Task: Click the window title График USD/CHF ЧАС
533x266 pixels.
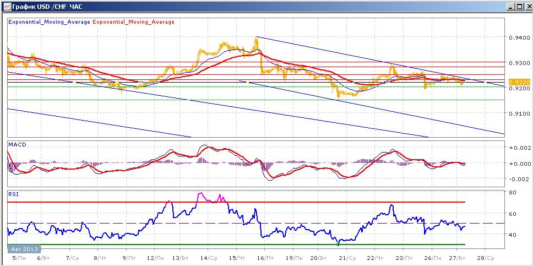Action: click(47, 6)
